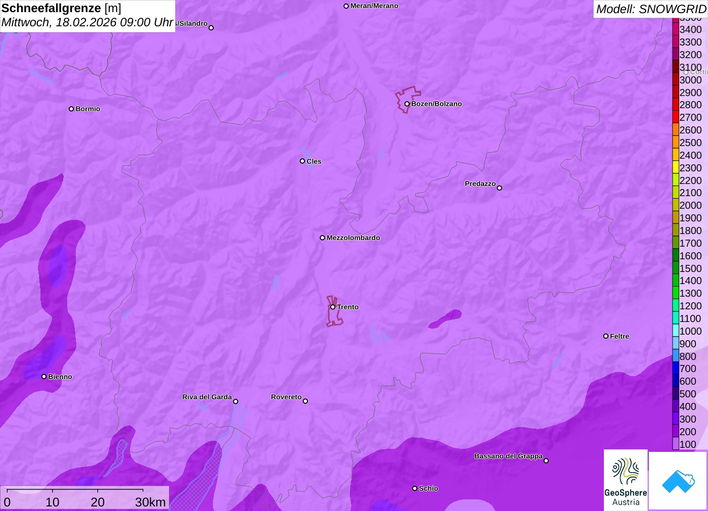Click the 2300 m yellow legend swatch
This screenshot has width=708, height=511.
[x=676, y=168]
